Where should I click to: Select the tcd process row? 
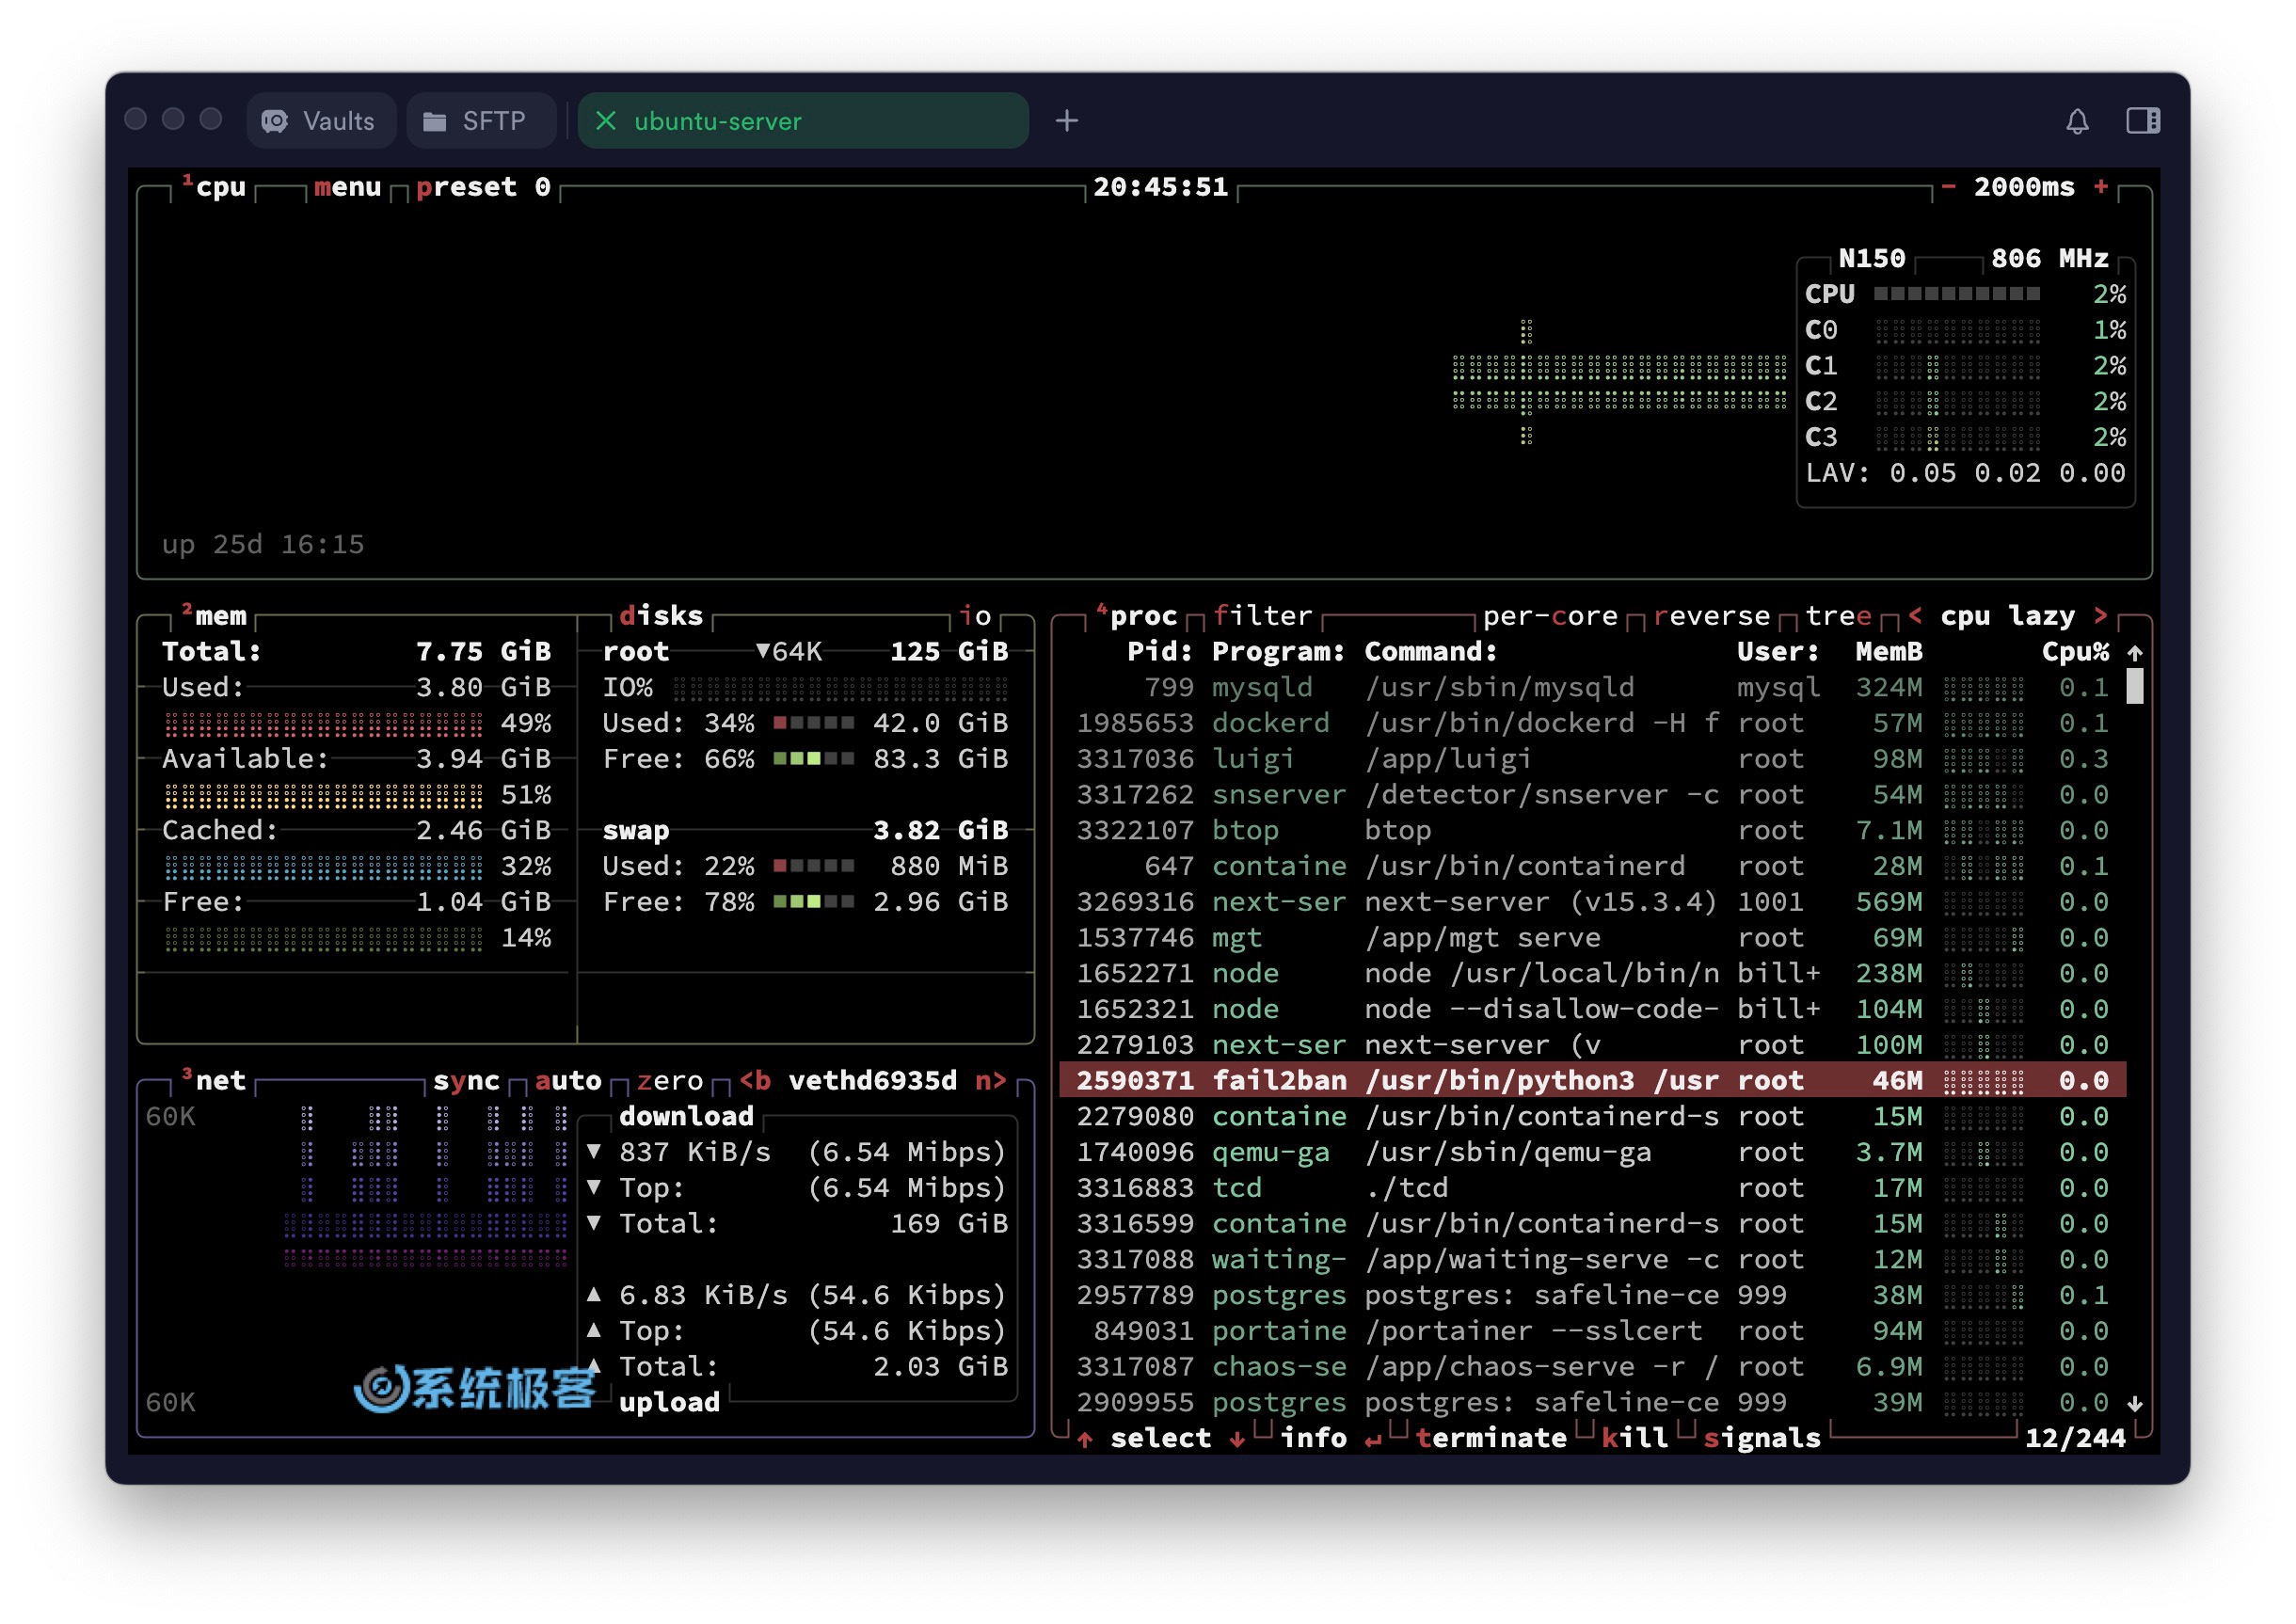[1592, 1188]
